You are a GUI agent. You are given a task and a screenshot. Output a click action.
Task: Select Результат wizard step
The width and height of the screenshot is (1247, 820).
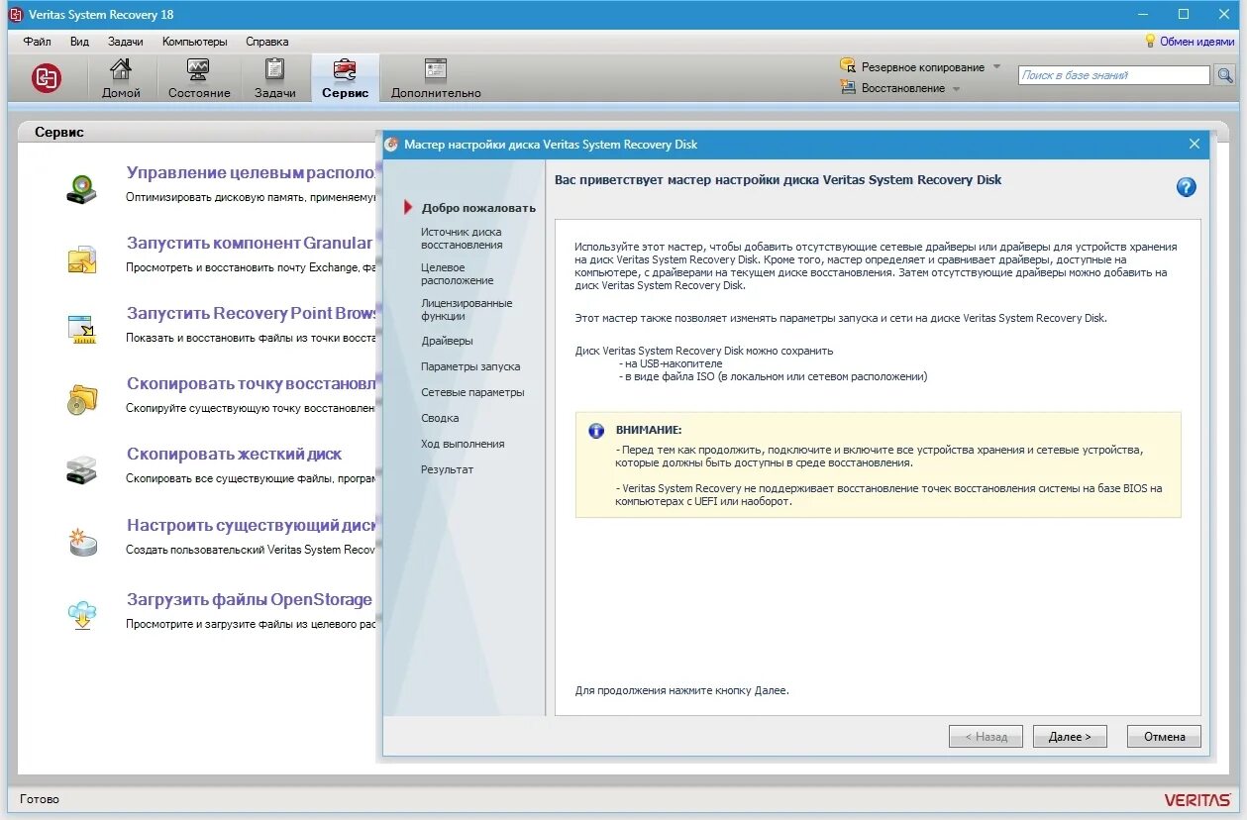coord(447,469)
